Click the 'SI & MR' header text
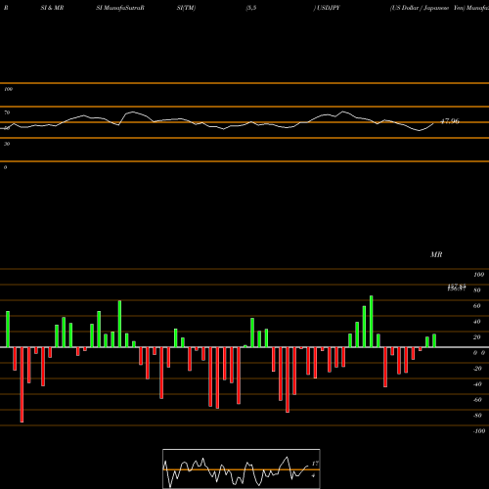The image size is (489, 489). (x=52, y=8)
